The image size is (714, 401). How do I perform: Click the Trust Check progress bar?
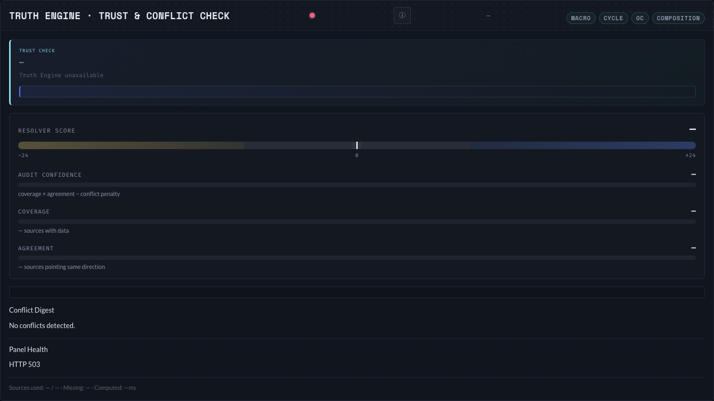tap(358, 92)
